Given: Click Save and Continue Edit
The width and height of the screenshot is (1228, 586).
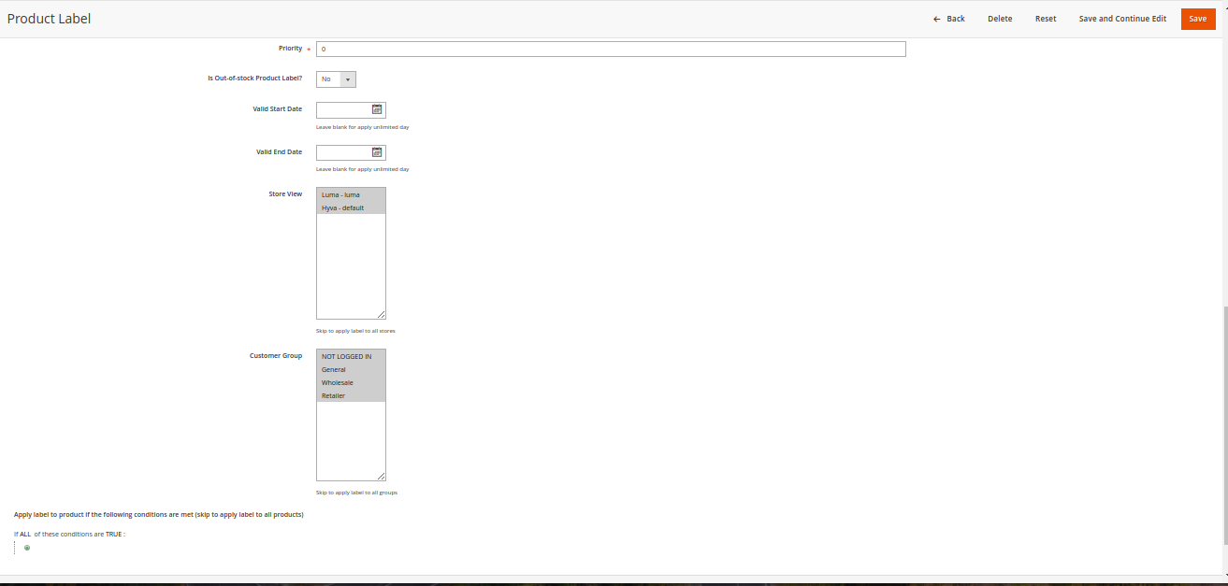Looking at the screenshot, I should (1122, 19).
